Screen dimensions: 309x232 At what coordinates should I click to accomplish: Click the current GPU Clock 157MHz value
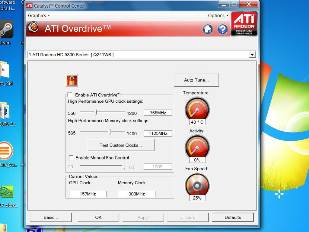[x=88, y=194]
